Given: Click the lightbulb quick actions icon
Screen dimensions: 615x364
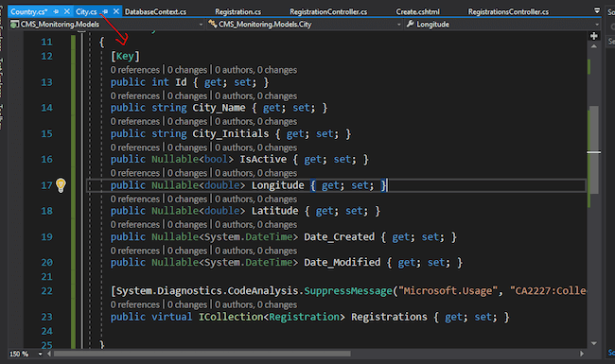Looking at the screenshot, I should click(61, 185).
